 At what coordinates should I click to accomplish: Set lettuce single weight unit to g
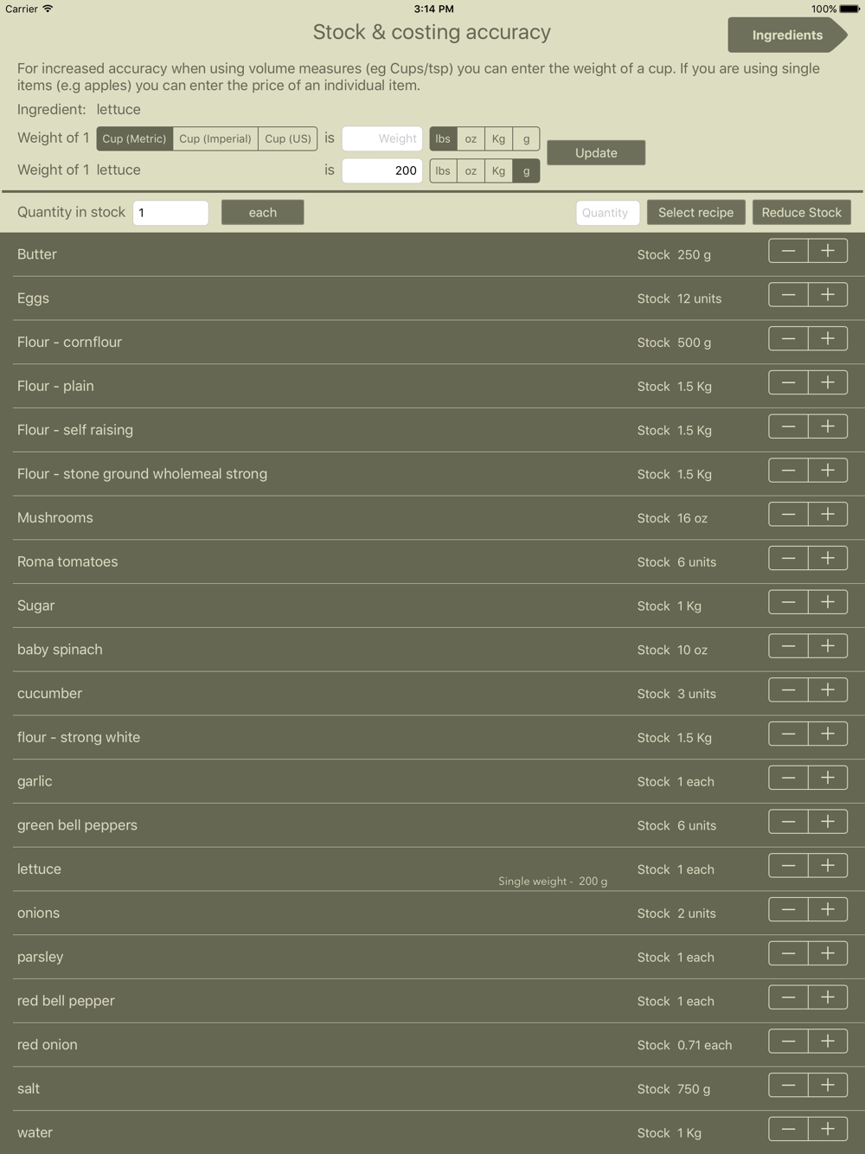526,170
